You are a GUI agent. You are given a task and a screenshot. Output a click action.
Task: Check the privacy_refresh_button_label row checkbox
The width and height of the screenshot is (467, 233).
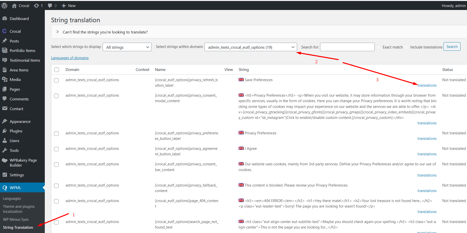pos(56,80)
